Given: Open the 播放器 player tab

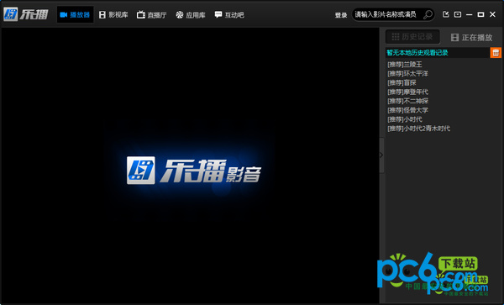Looking at the screenshot, I should [76, 15].
